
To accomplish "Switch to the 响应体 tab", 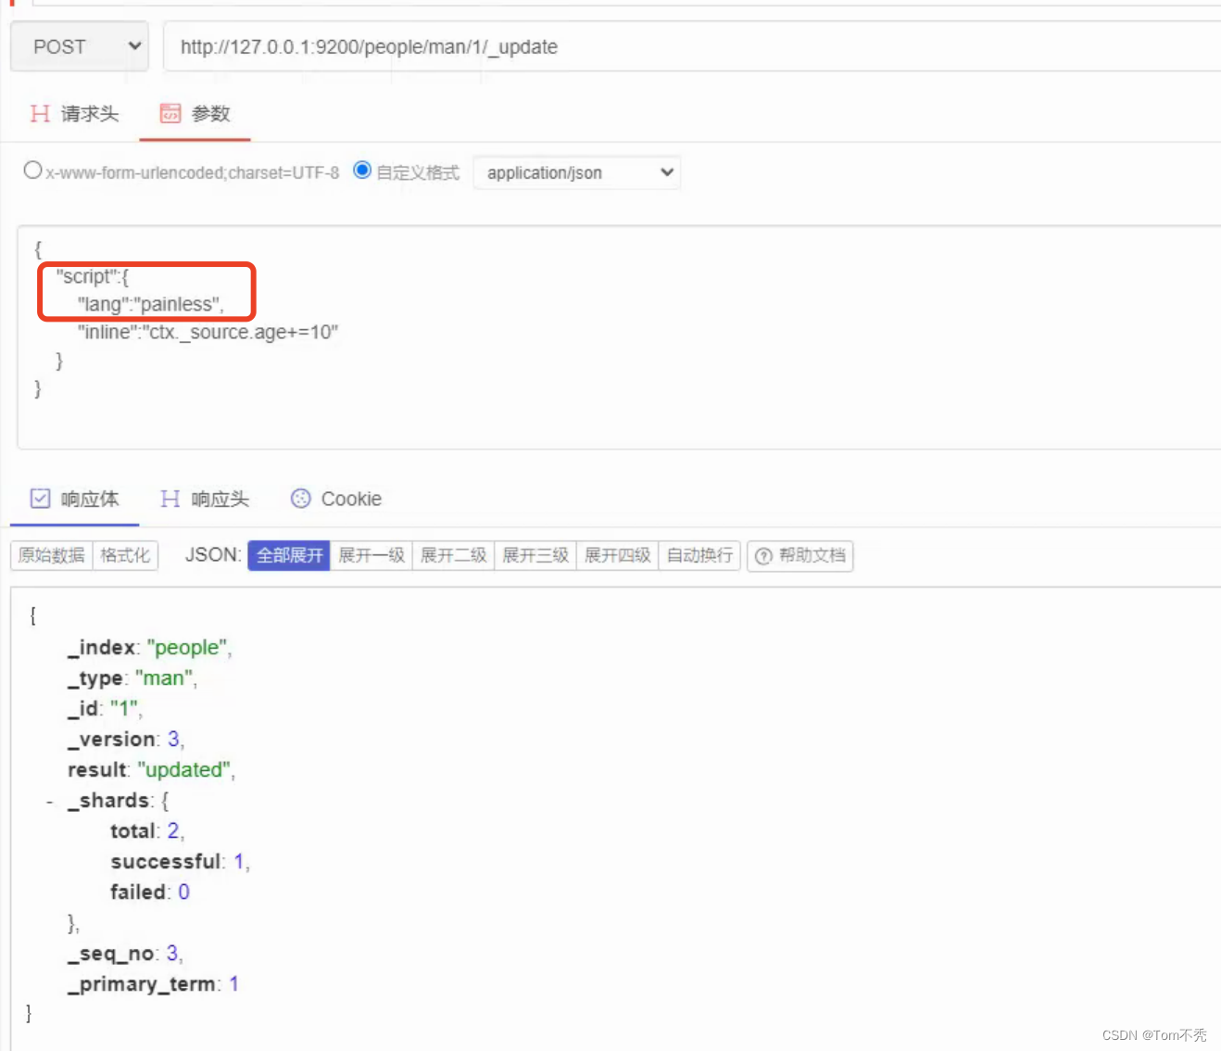I will click(x=75, y=499).
